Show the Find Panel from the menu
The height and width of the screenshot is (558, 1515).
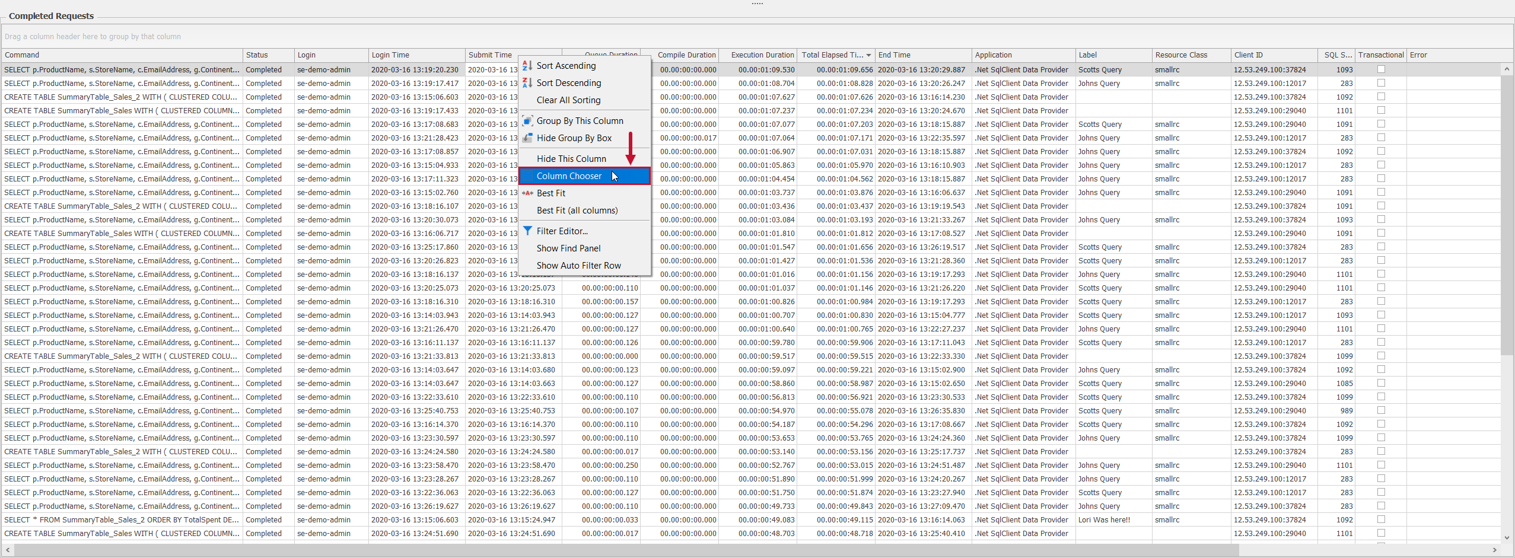click(x=568, y=248)
